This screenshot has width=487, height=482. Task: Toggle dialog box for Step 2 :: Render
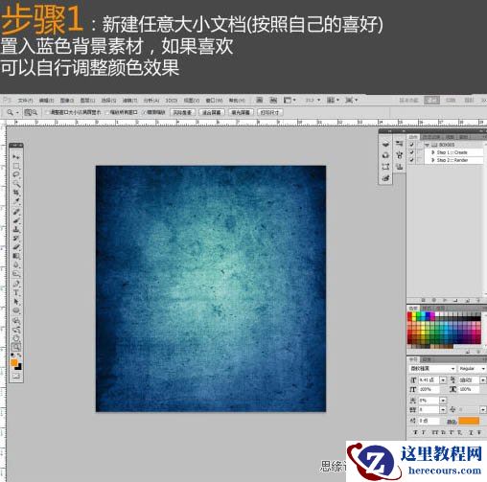click(x=419, y=160)
